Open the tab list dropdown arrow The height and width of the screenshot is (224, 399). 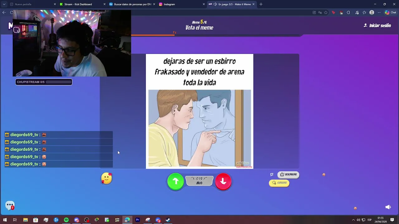(4, 4)
